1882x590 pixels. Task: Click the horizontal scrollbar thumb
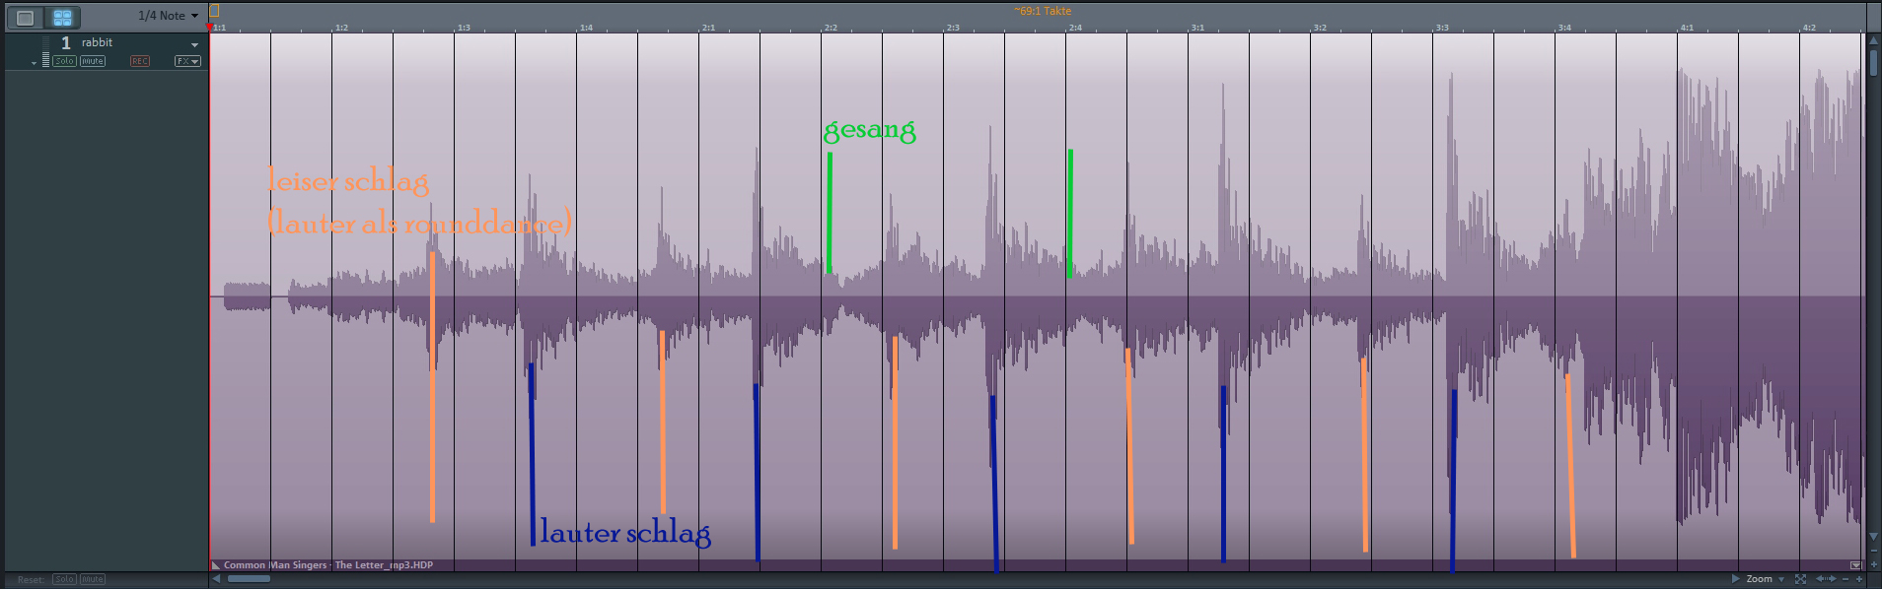point(249,579)
